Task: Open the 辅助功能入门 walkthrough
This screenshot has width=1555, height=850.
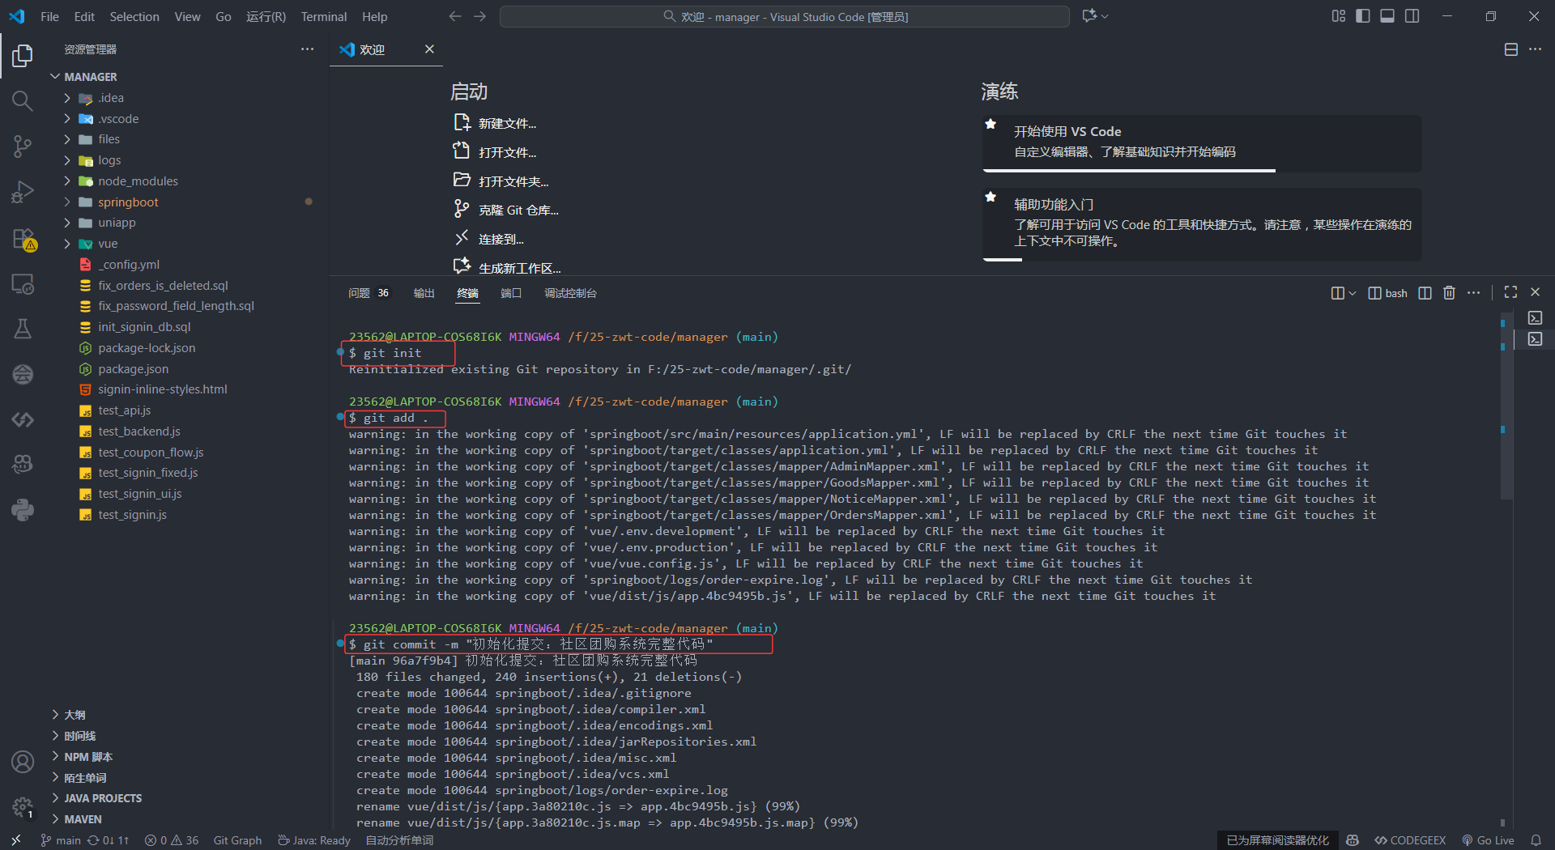Action: pyautogui.click(x=1202, y=223)
